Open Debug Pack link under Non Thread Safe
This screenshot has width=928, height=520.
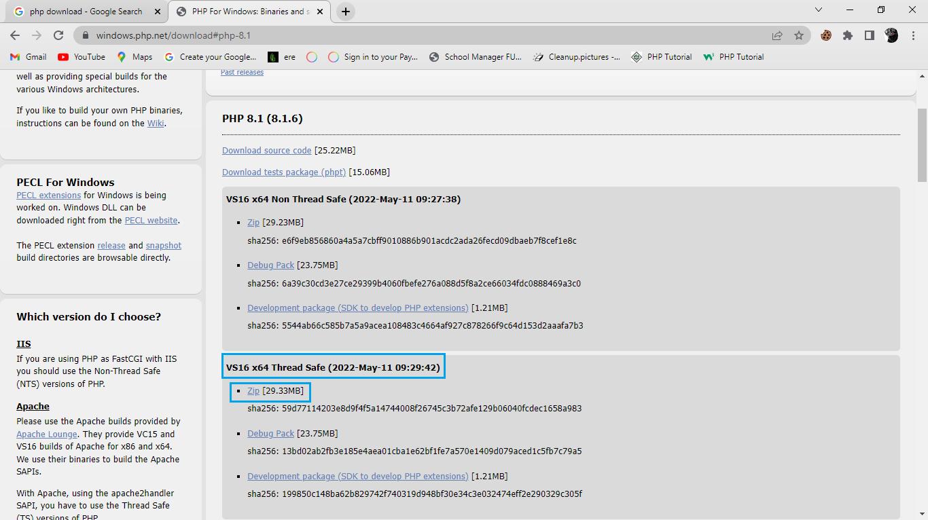point(270,265)
